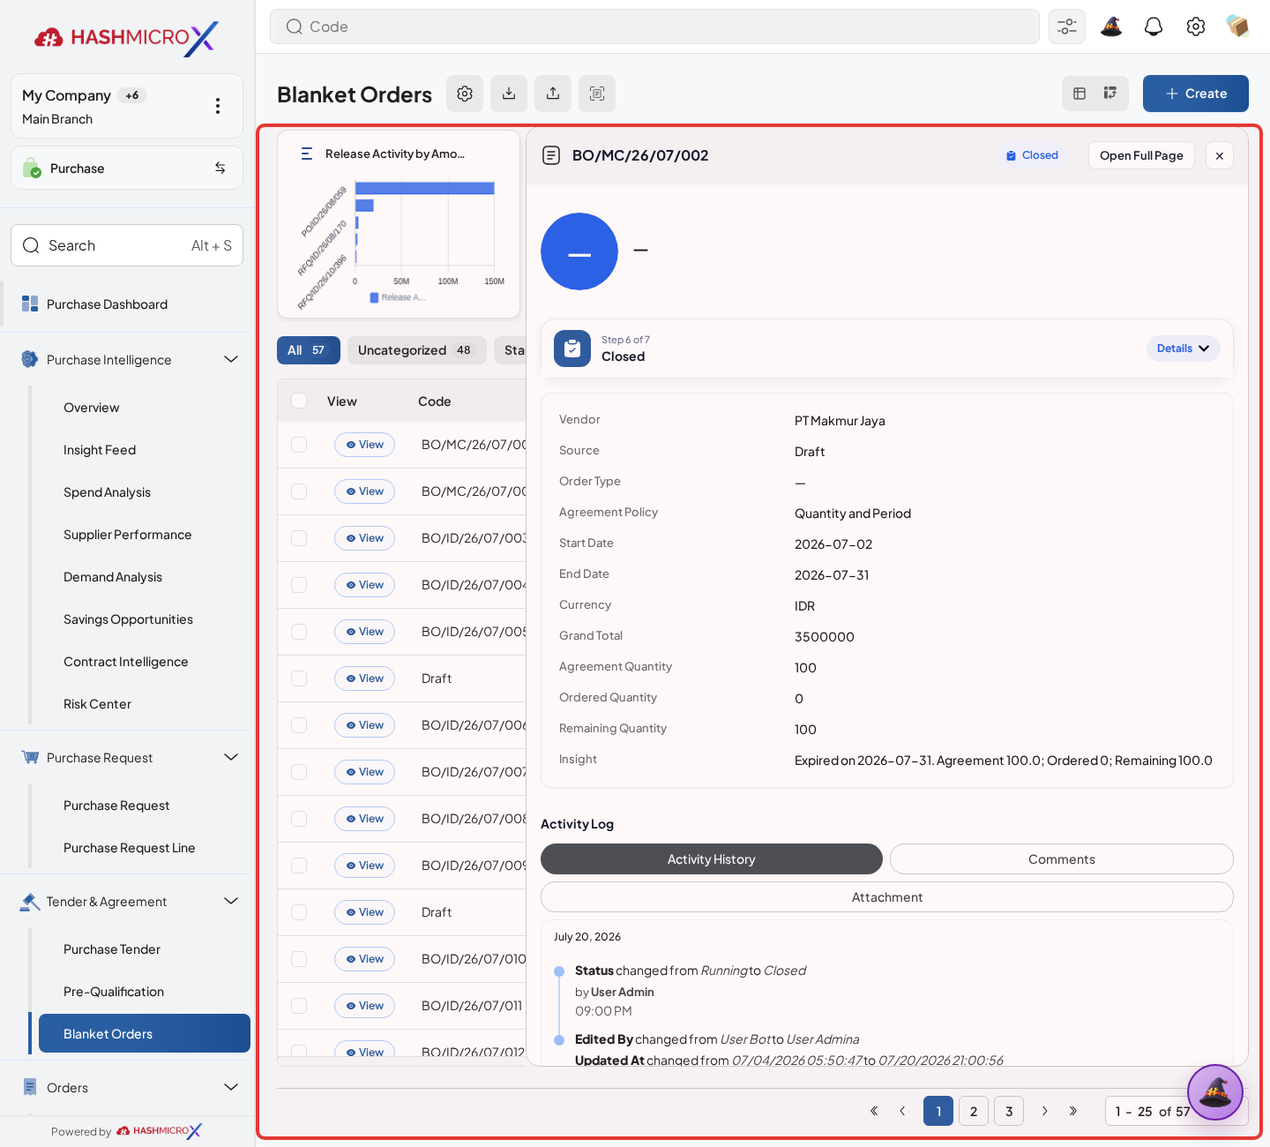Open the floating wizard assistant button
This screenshot has width=1270, height=1147.
coord(1215,1092)
